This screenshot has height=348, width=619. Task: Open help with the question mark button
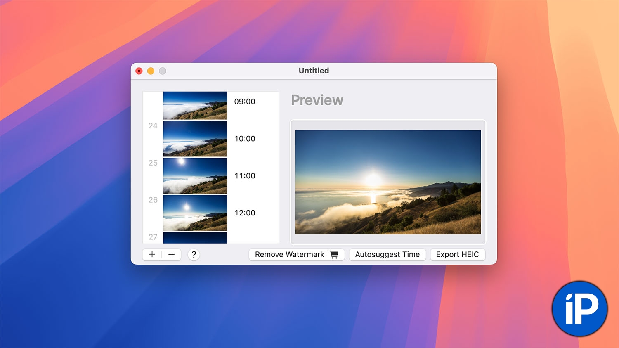point(194,255)
